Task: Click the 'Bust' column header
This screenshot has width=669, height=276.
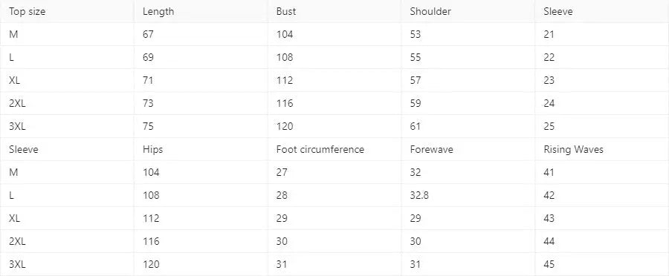Action: coord(334,12)
